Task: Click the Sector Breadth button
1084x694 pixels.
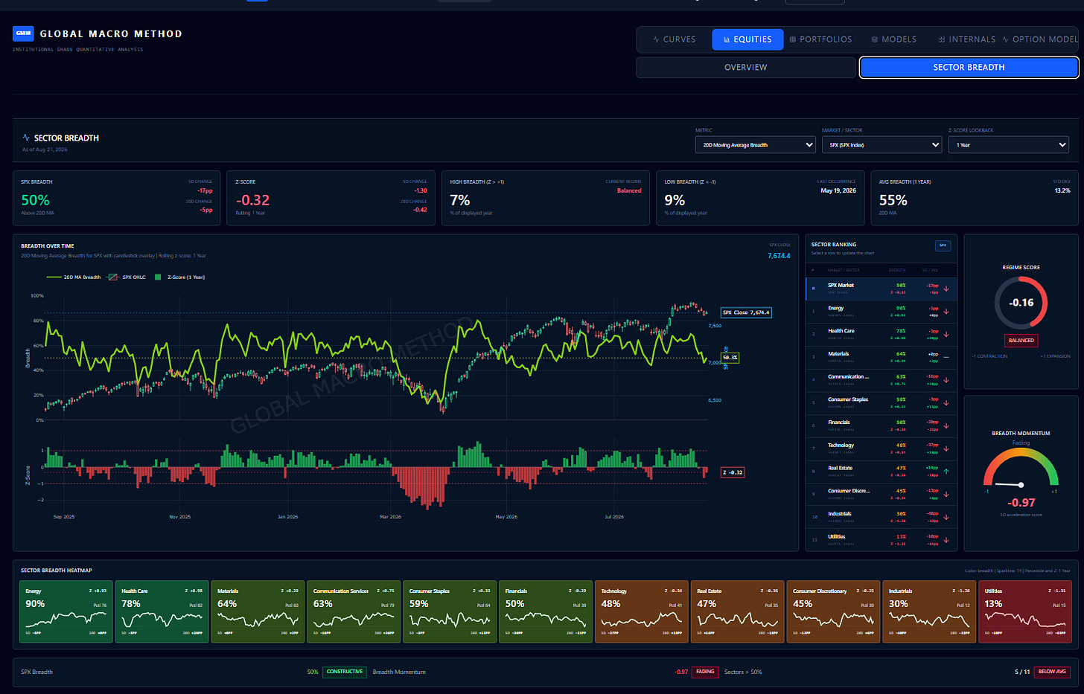Action: pyautogui.click(x=969, y=67)
